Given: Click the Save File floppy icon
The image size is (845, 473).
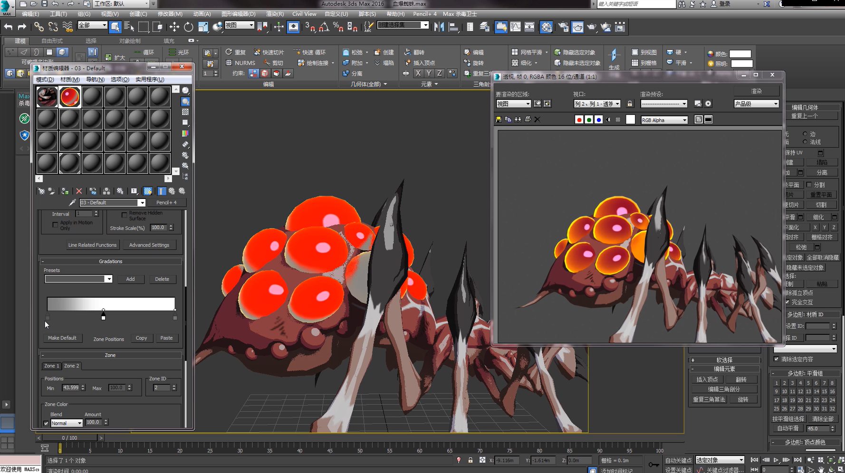Looking at the screenshot, I should tap(44, 4).
